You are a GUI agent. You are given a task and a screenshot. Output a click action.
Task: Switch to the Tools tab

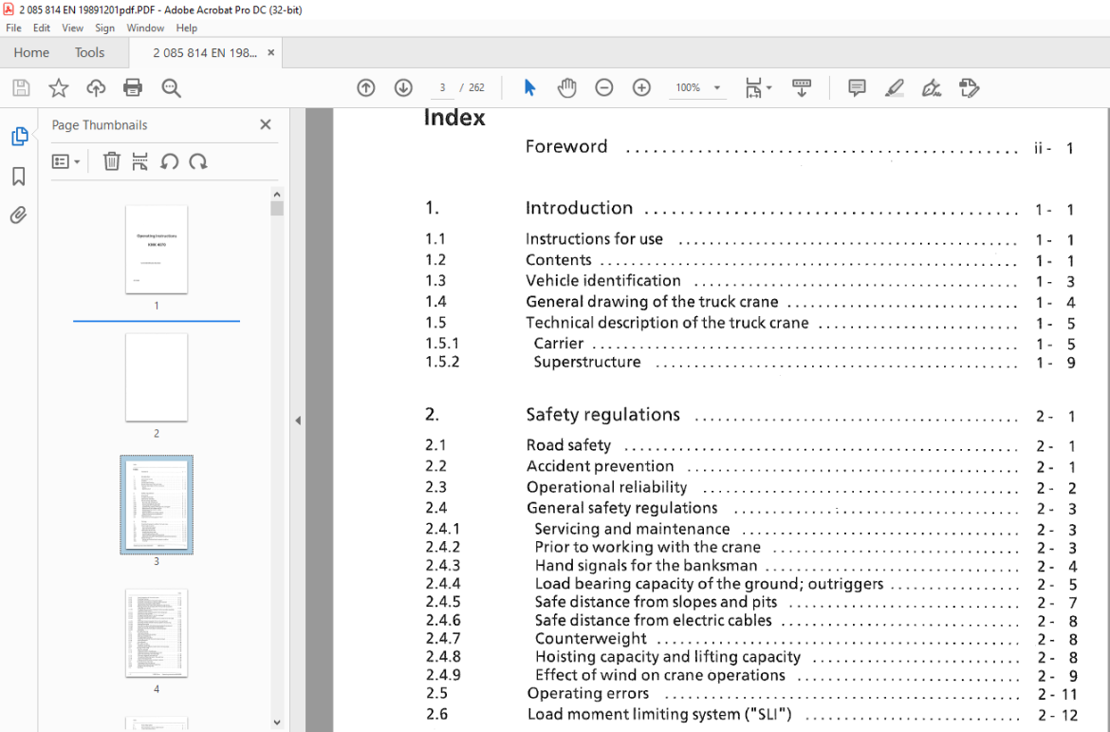coord(89,52)
